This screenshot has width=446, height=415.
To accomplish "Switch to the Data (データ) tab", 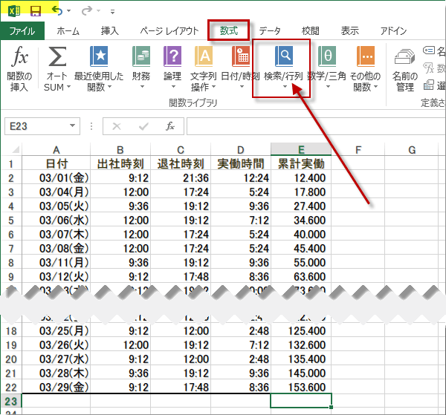I will coord(270,31).
